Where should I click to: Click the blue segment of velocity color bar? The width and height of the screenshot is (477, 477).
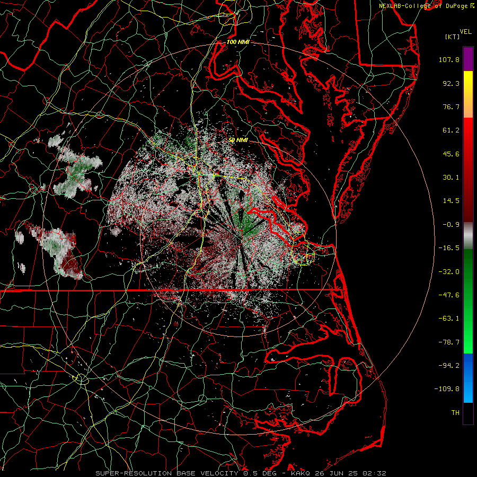pyautogui.click(x=468, y=378)
